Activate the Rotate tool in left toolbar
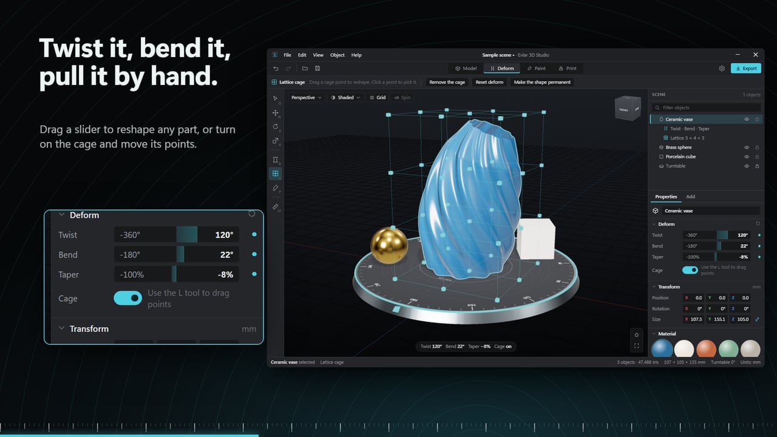 coord(276,127)
